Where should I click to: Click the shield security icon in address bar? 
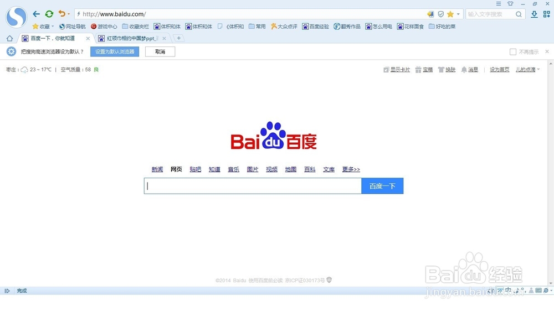point(440,14)
